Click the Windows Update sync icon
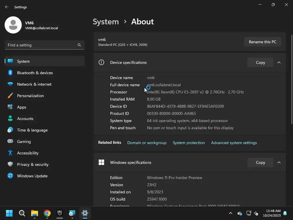 point(10,176)
